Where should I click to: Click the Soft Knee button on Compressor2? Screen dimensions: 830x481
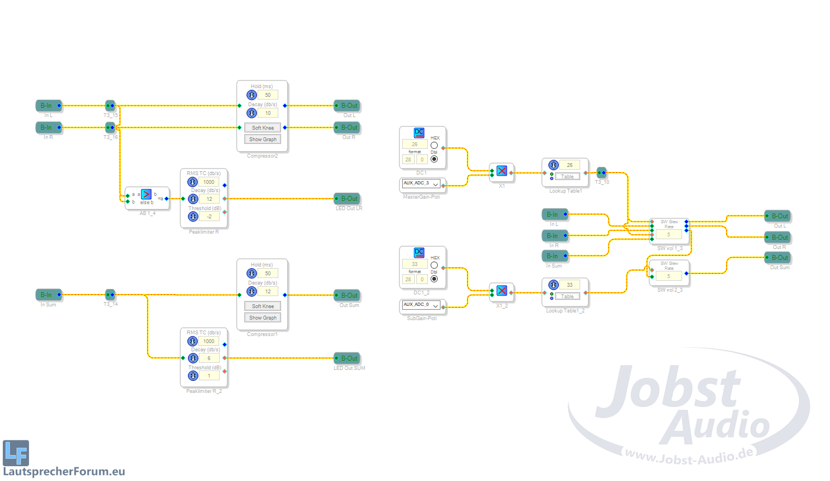[262, 128]
